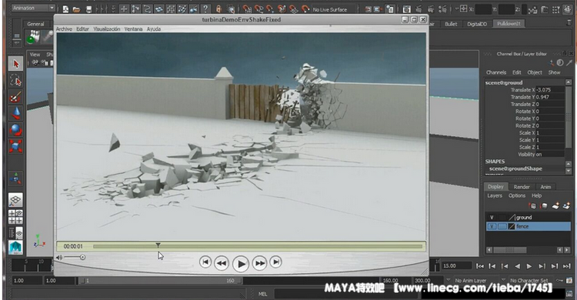Screen dimensions: 577x300
Task: Toggle visibility of the fence layer
Action: click(x=492, y=226)
